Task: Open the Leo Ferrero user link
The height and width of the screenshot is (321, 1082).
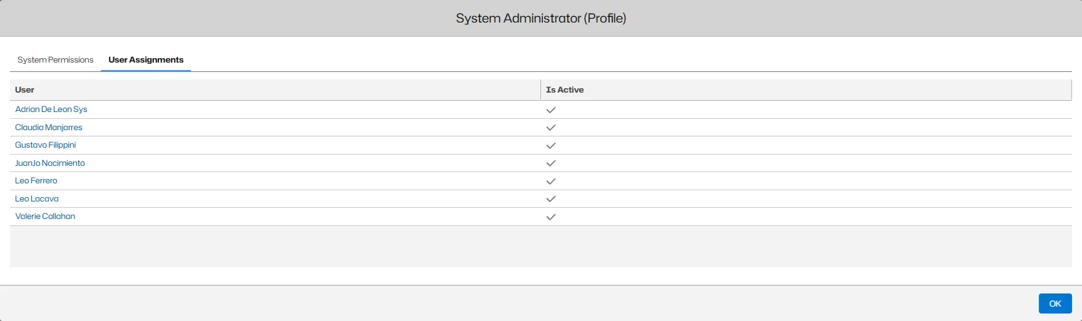Action: (x=36, y=181)
